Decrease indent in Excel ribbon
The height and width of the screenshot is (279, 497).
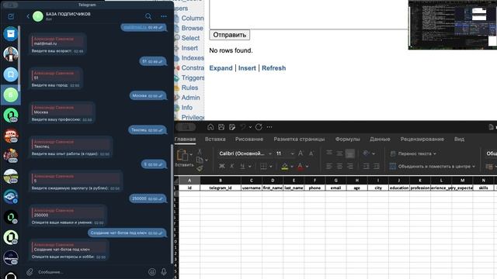pos(366,166)
